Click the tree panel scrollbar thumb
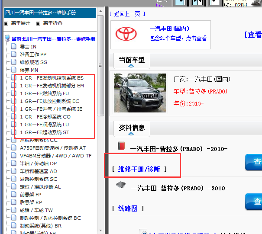Screen dimensions: 262x234 click(x=100, y=65)
